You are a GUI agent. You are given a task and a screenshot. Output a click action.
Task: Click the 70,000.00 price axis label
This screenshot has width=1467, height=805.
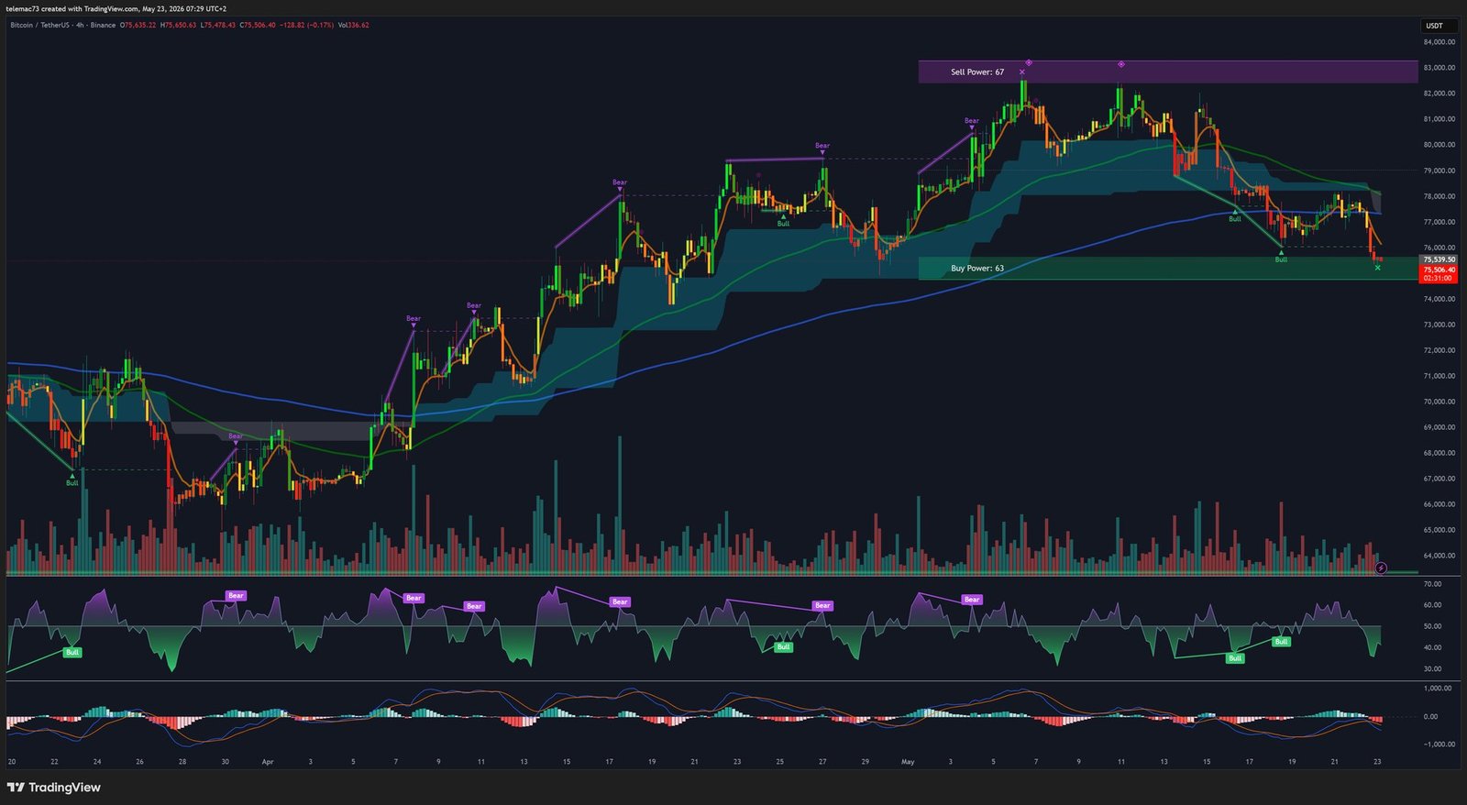click(1439, 402)
